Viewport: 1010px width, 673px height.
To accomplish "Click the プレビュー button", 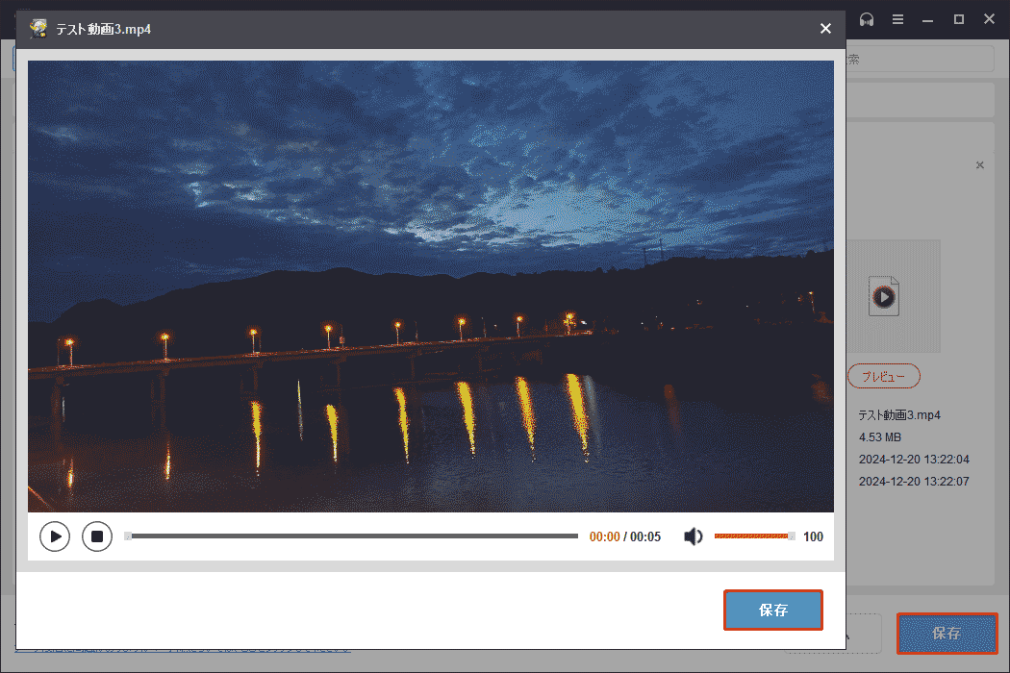I will (x=884, y=377).
